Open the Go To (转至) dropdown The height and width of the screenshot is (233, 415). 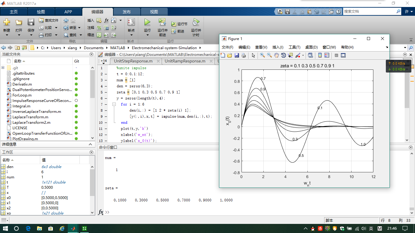click(x=79, y=28)
